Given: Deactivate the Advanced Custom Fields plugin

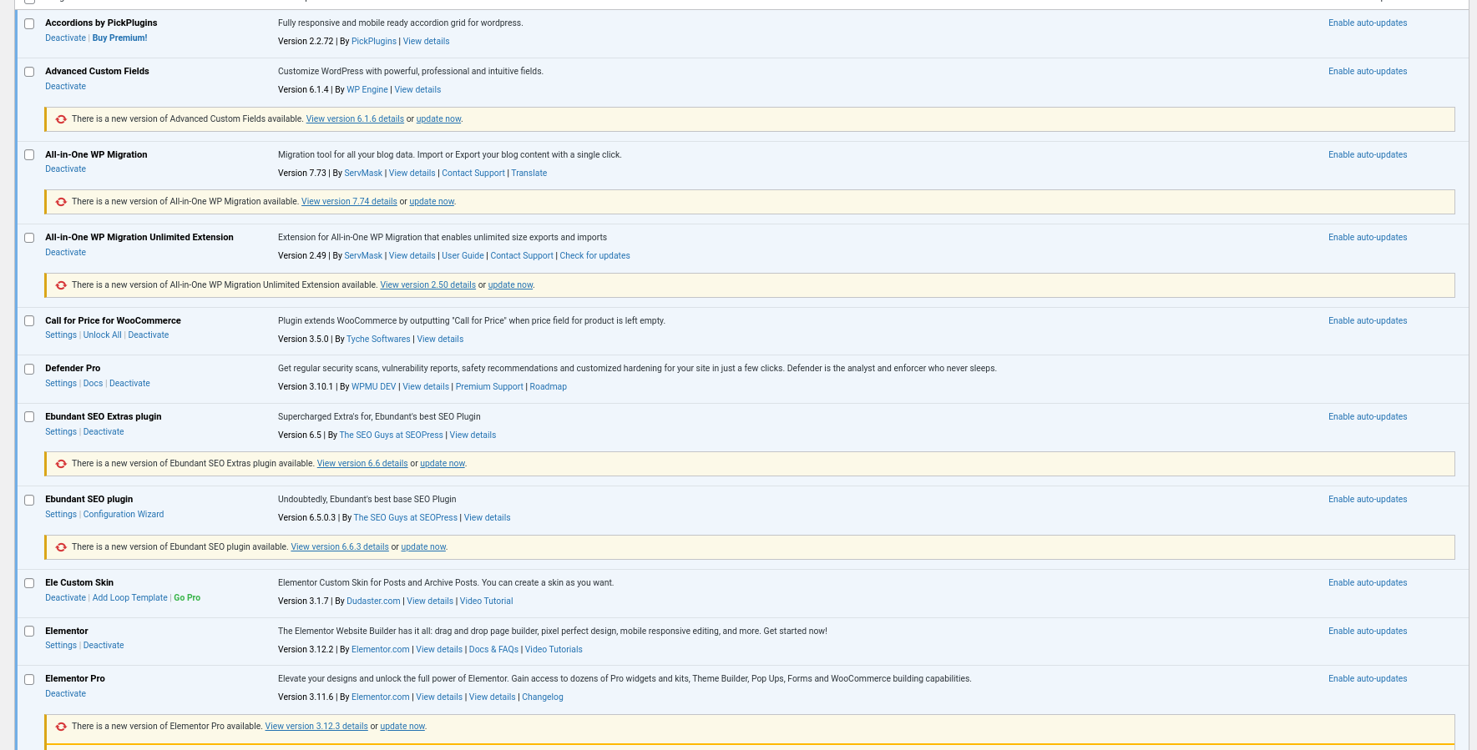Looking at the screenshot, I should pos(65,87).
